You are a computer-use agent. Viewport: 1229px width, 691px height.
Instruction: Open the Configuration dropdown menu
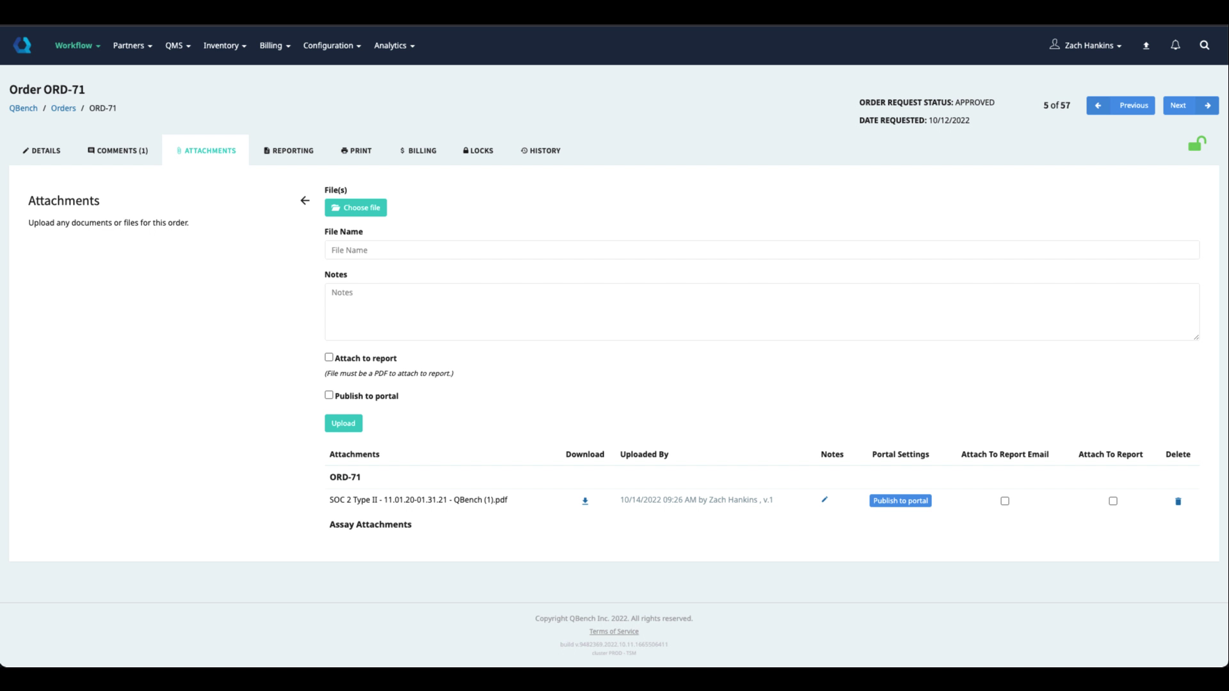(332, 45)
